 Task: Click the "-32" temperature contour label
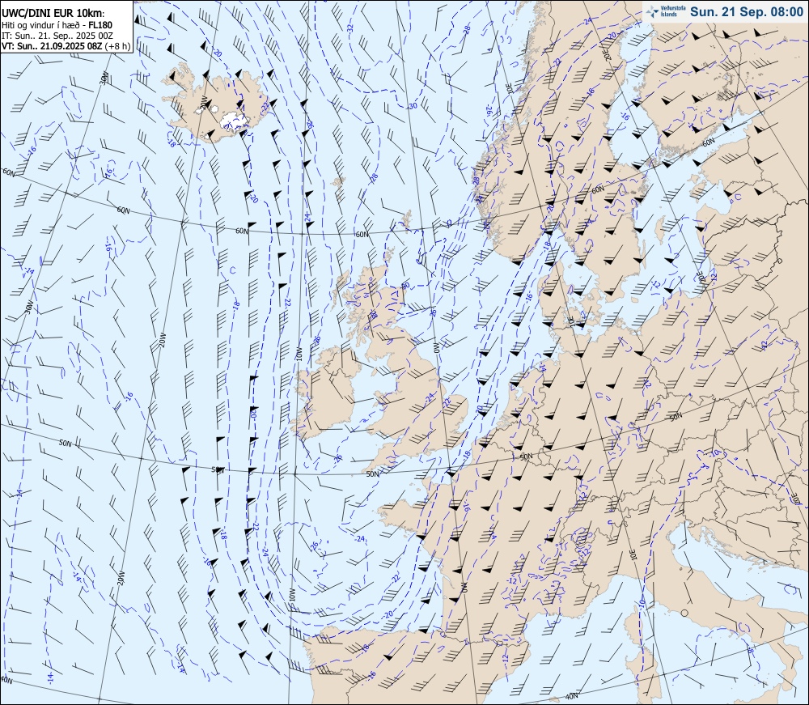(x=350, y=27)
